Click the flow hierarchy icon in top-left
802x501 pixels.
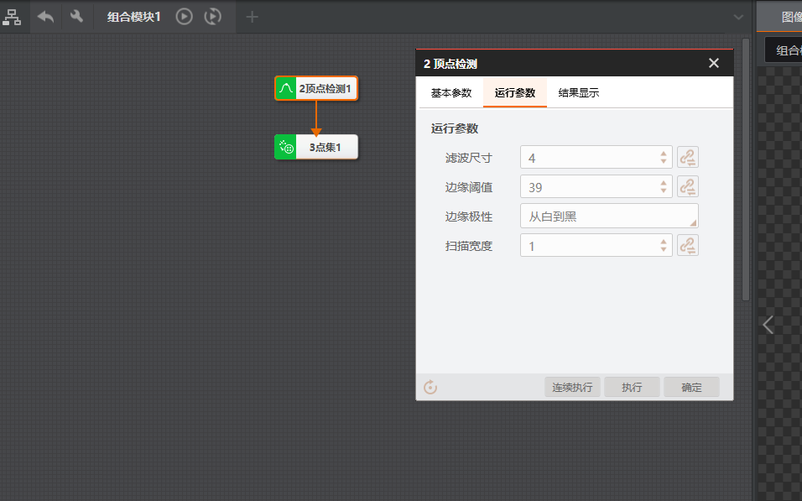12,17
